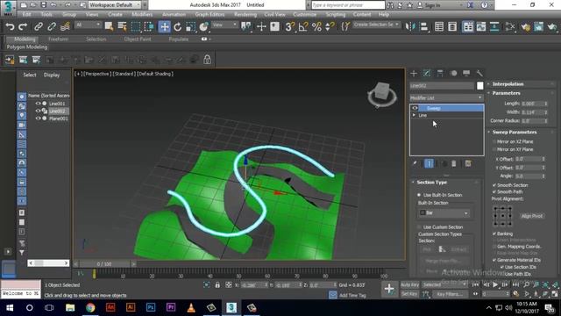Open the Create panel plus tab

click(x=414, y=74)
